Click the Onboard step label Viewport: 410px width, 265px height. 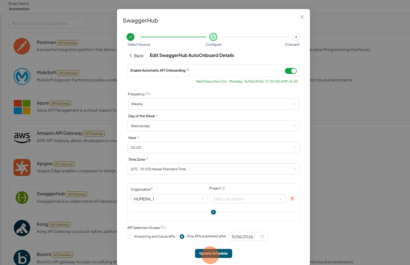pyautogui.click(x=292, y=45)
